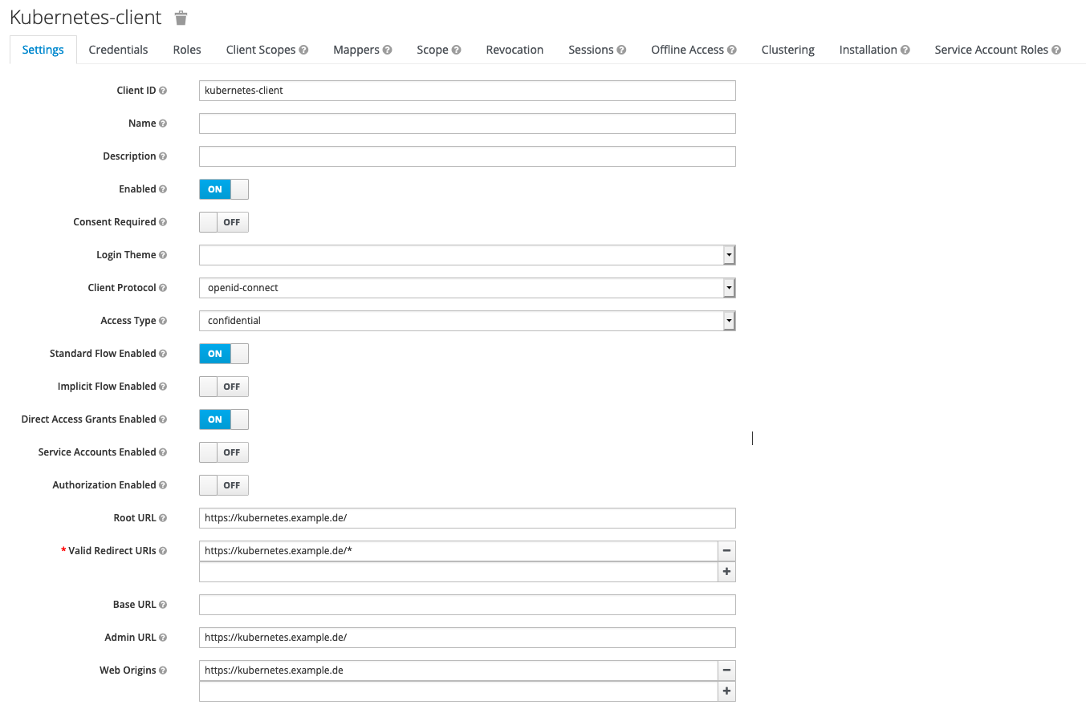
Task: Open the Sessions tab
Action: coord(597,50)
